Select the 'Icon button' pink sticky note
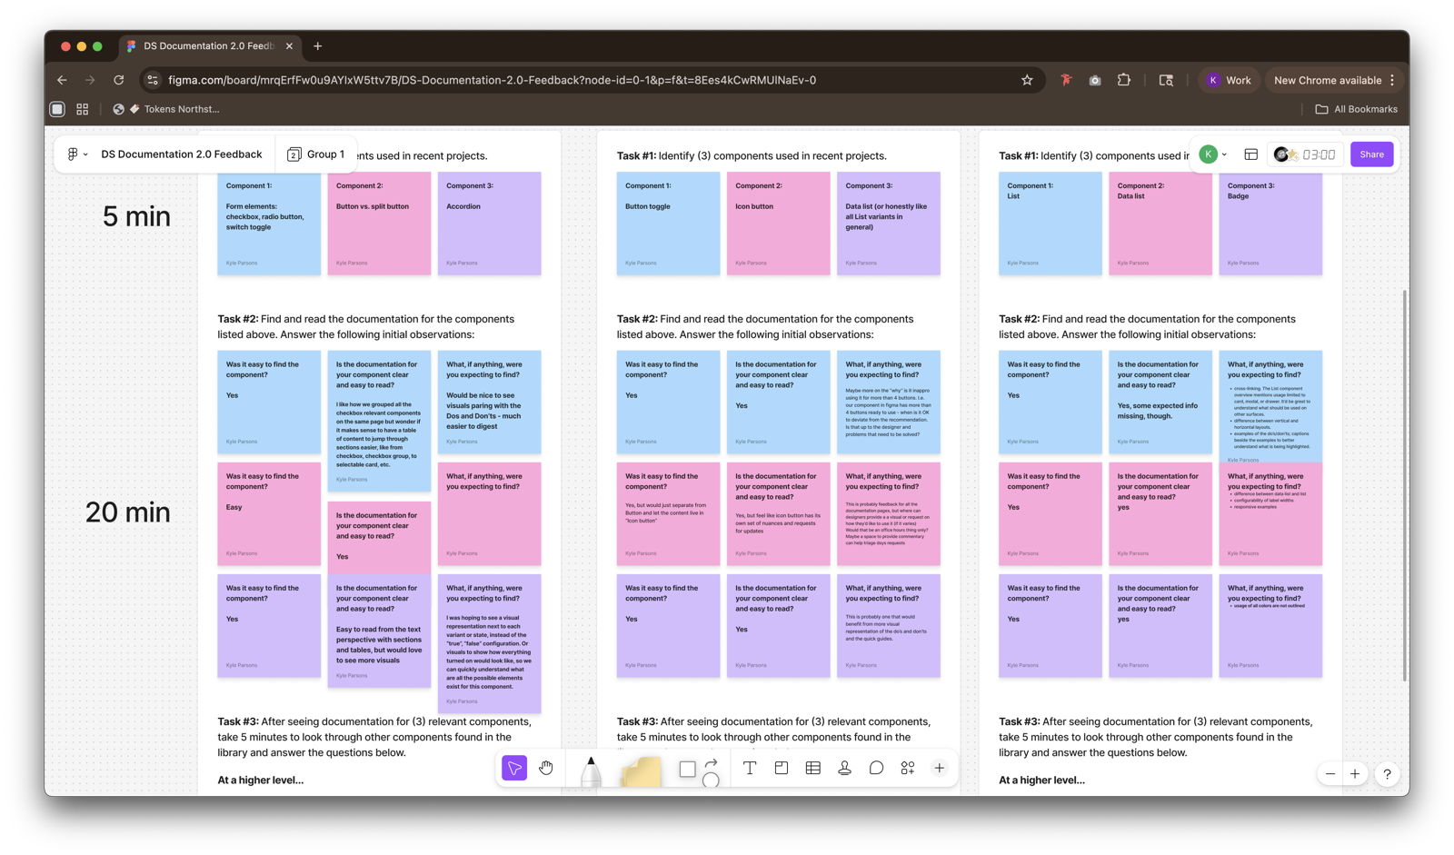The width and height of the screenshot is (1454, 855). coord(778,224)
